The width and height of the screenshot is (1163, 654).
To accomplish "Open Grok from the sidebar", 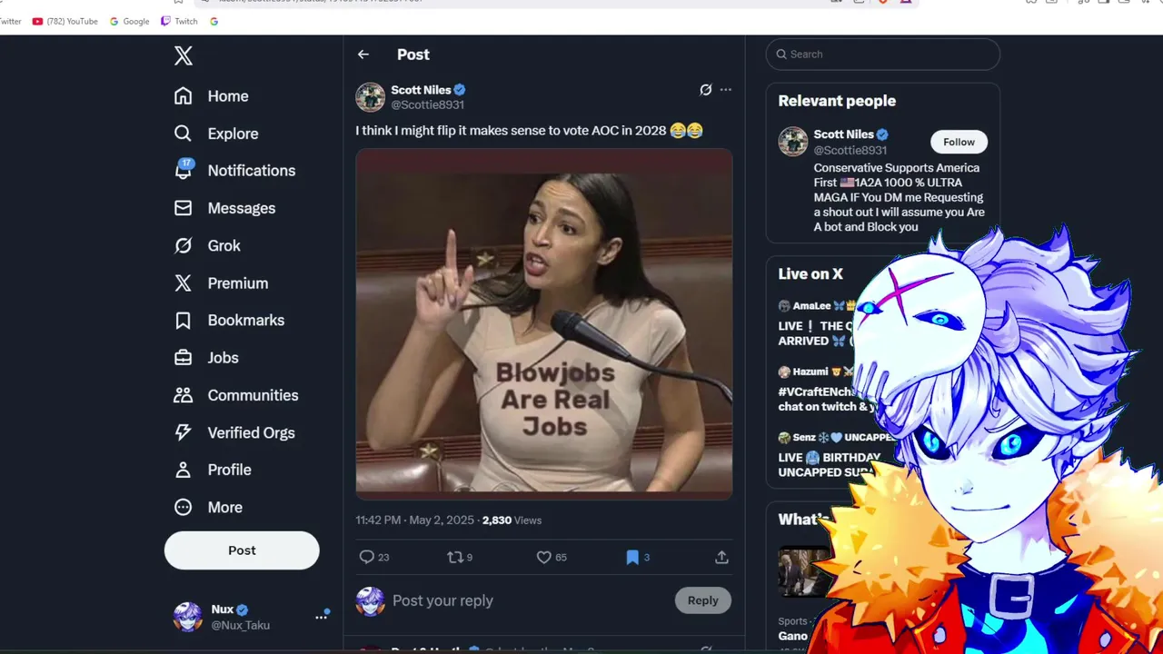I will [207, 245].
